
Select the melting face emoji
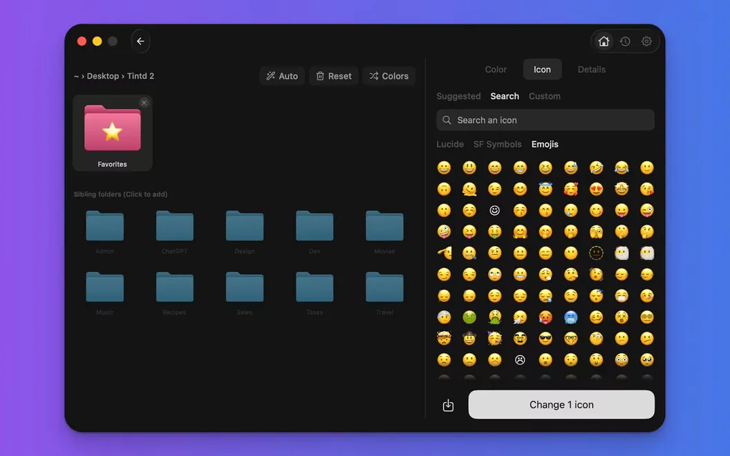(469, 189)
